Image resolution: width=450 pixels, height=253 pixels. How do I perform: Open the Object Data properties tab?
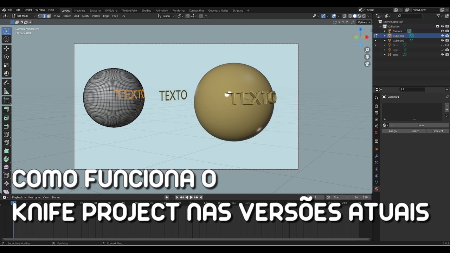pos(377,182)
